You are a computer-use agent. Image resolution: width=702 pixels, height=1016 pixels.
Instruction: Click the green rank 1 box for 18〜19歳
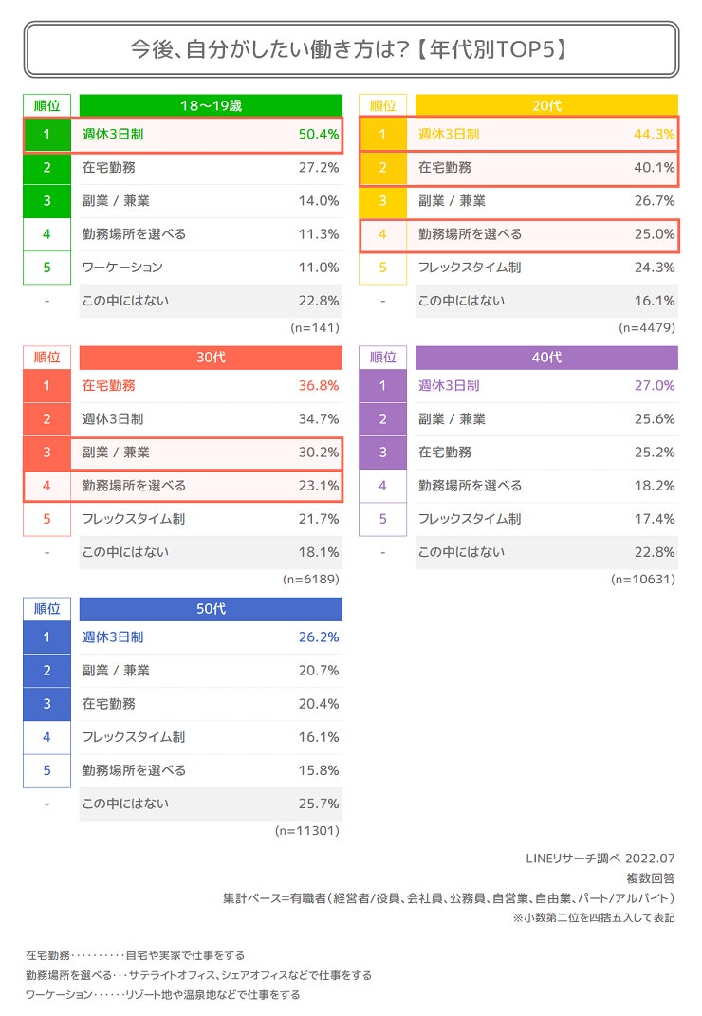tap(46, 135)
